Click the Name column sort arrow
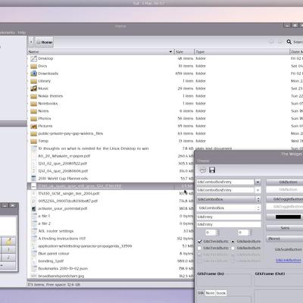 click(x=170, y=52)
